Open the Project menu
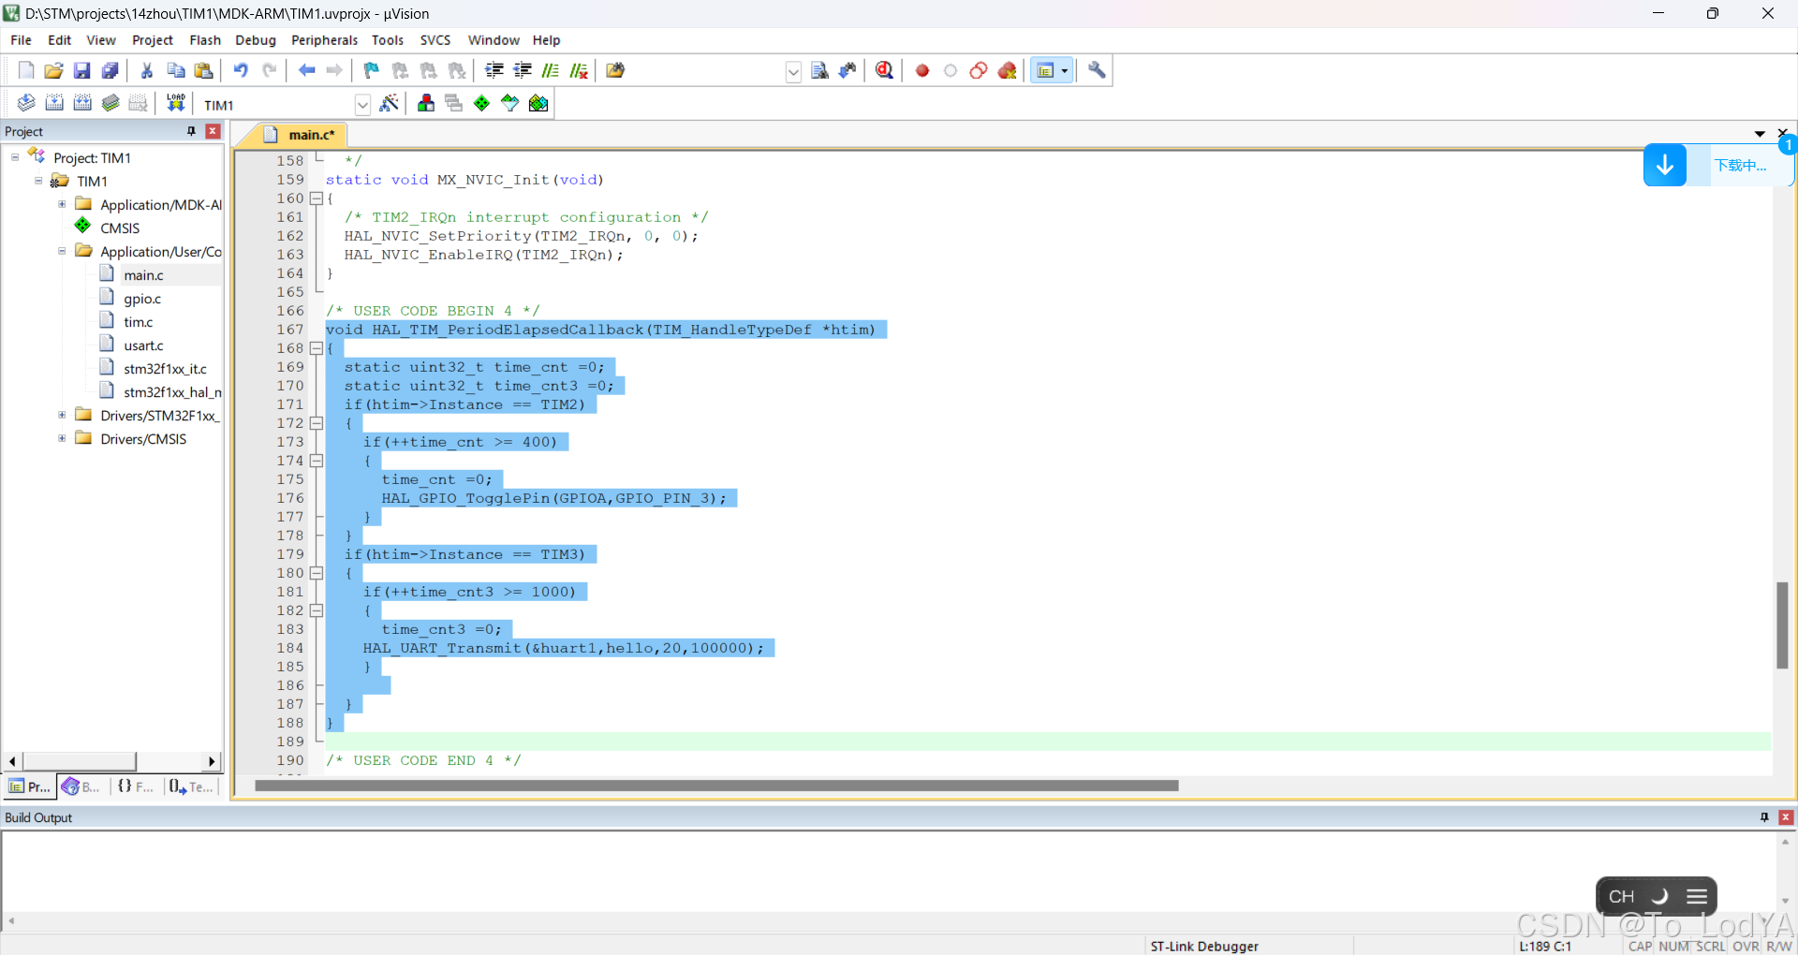This screenshot has height=955, width=1798. (153, 40)
